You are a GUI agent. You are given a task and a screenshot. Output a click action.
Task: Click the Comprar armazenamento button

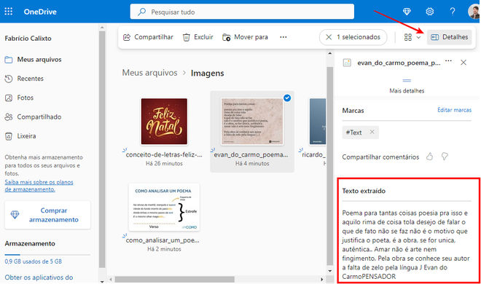47,215
